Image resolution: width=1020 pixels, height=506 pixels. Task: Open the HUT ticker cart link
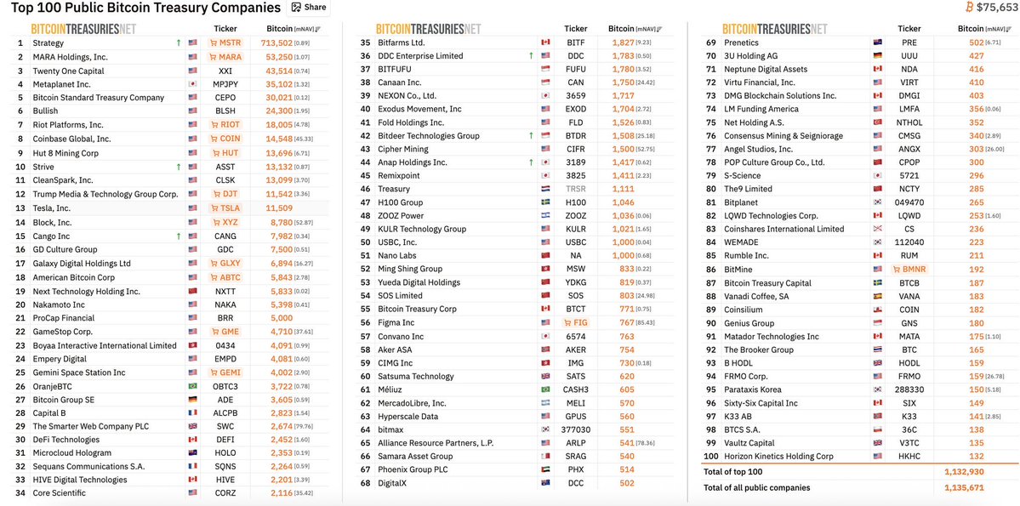pos(225,153)
